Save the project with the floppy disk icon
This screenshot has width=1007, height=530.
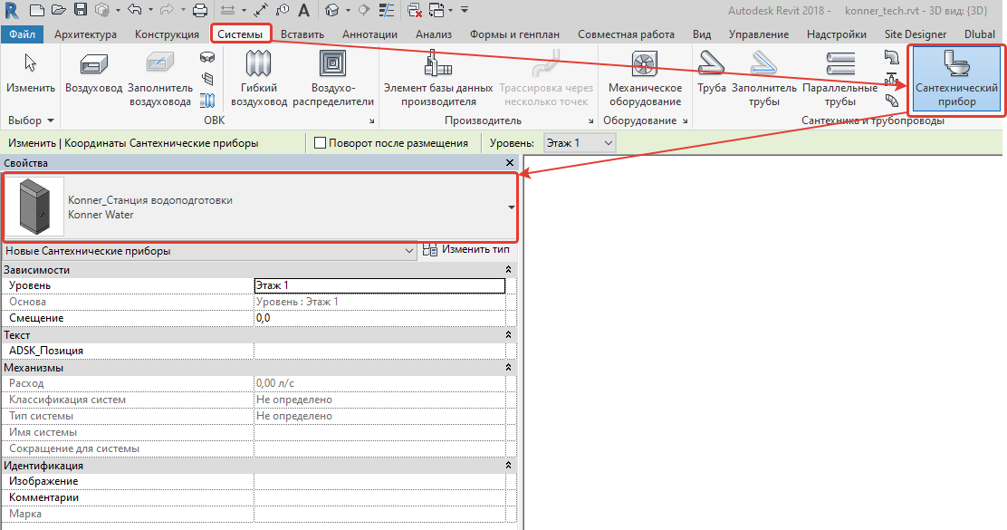pos(81,10)
